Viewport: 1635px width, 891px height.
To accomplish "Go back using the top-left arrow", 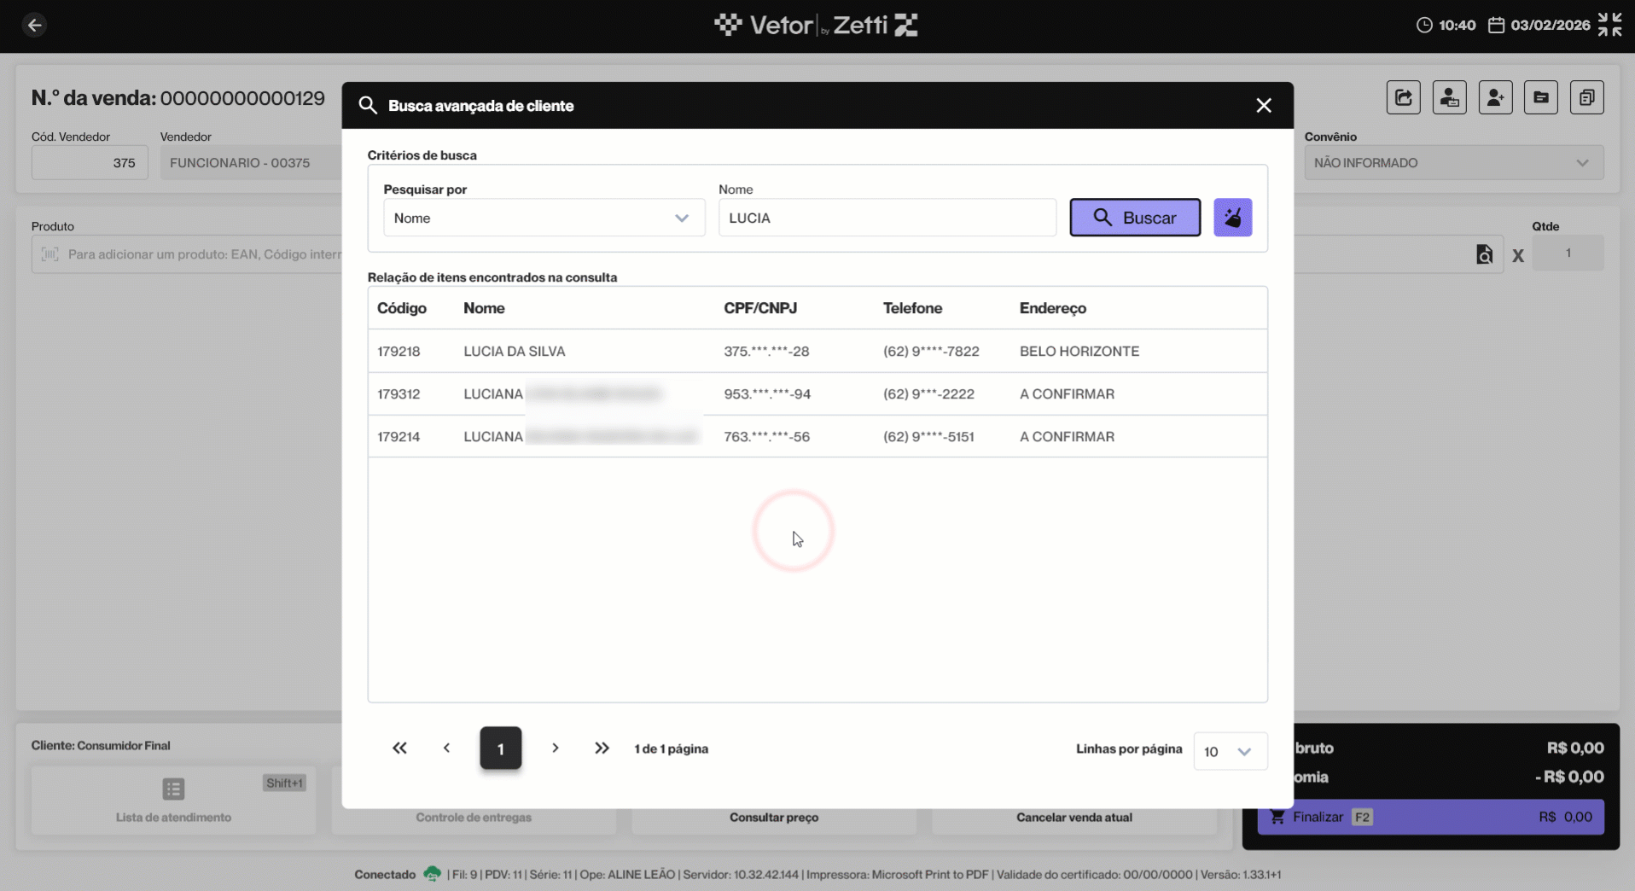I will pyautogui.click(x=34, y=25).
